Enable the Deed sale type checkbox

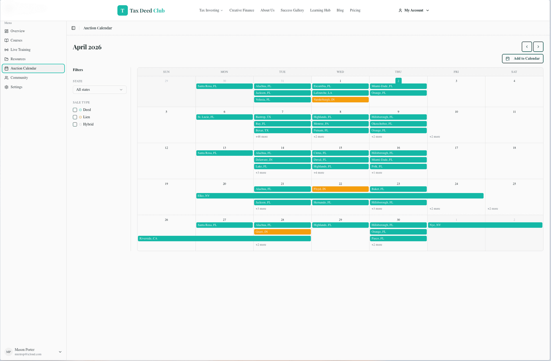tap(75, 110)
